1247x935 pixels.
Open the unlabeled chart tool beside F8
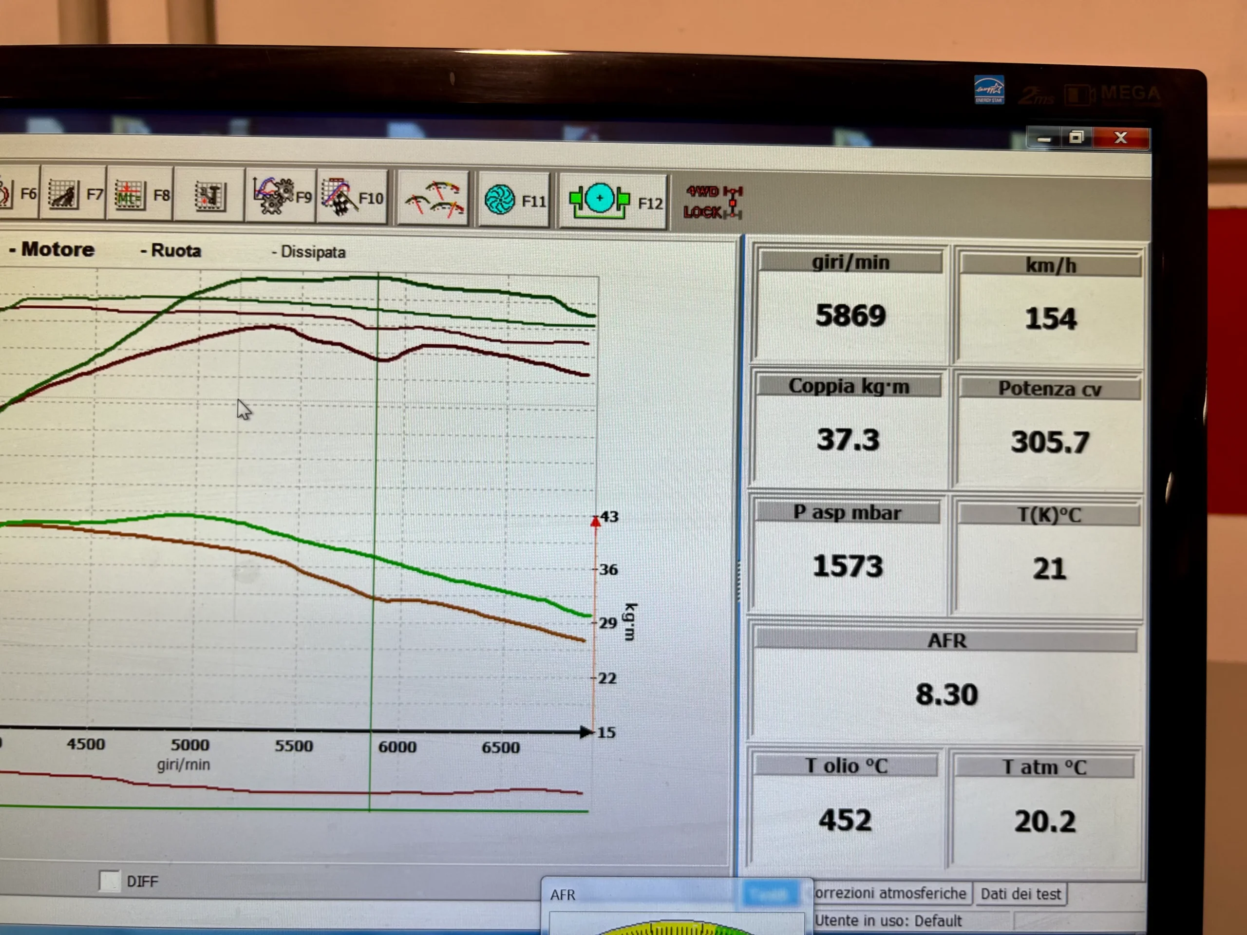click(x=210, y=196)
